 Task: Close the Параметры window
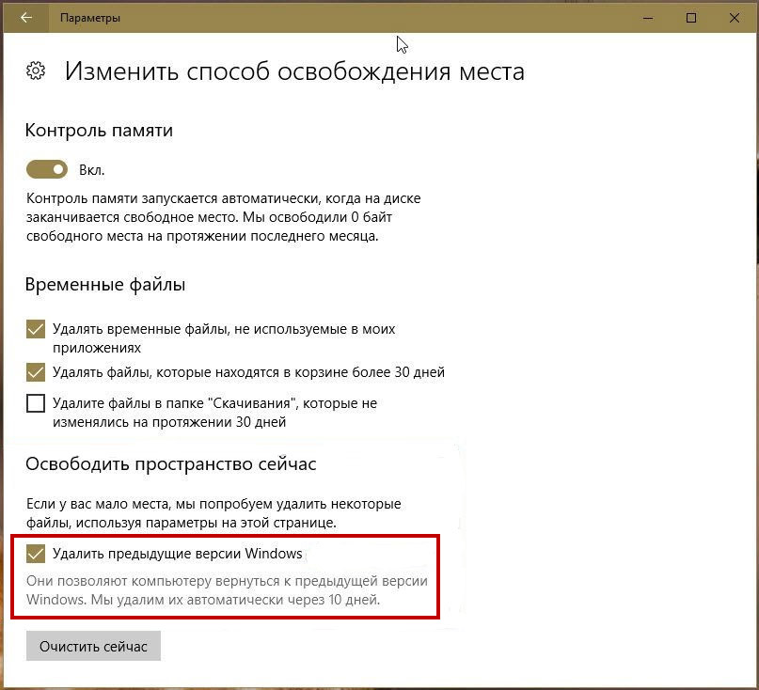(x=734, y=18)
